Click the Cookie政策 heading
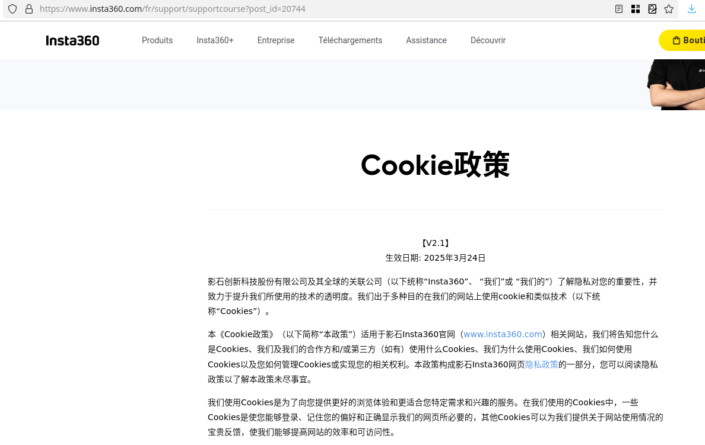Image resolution: width=705 pixels, height=445 pixels. point(435,165)
